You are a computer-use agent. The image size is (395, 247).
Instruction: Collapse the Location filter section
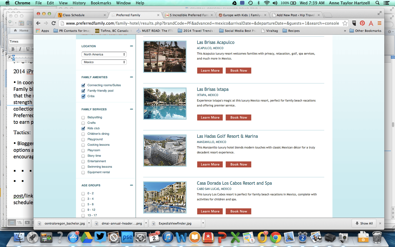coord(131,46)
